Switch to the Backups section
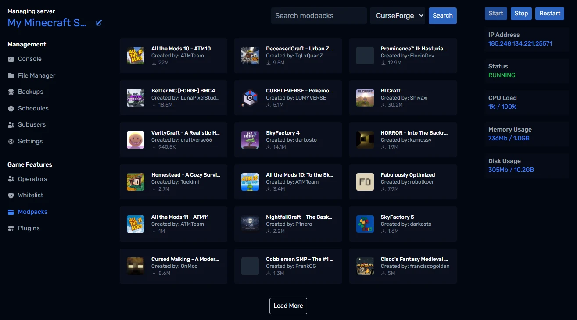This screenshot has height=320, width=577. click(31, 92)
